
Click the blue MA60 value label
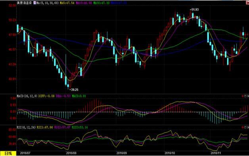pos(119,3)
